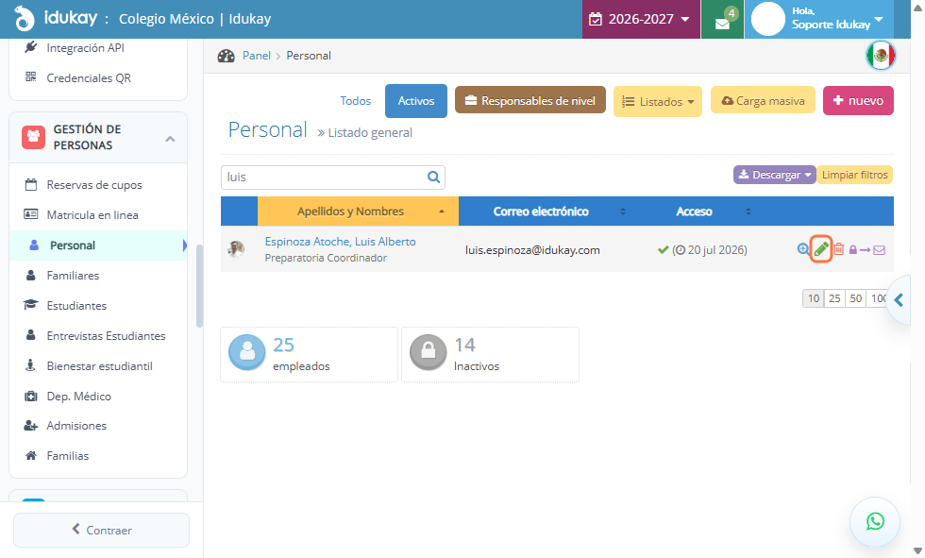This screenshot has height=558, width=925.
Task: Click the nuevo button
Action: (x=858, y=100)
